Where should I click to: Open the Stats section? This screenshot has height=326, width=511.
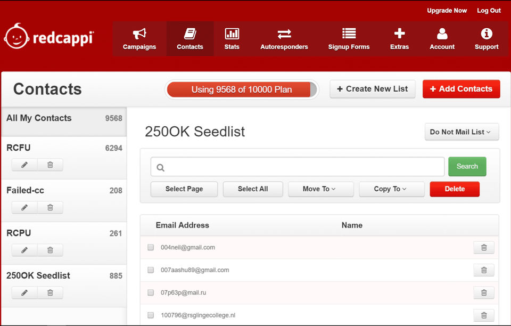[232, 39]
